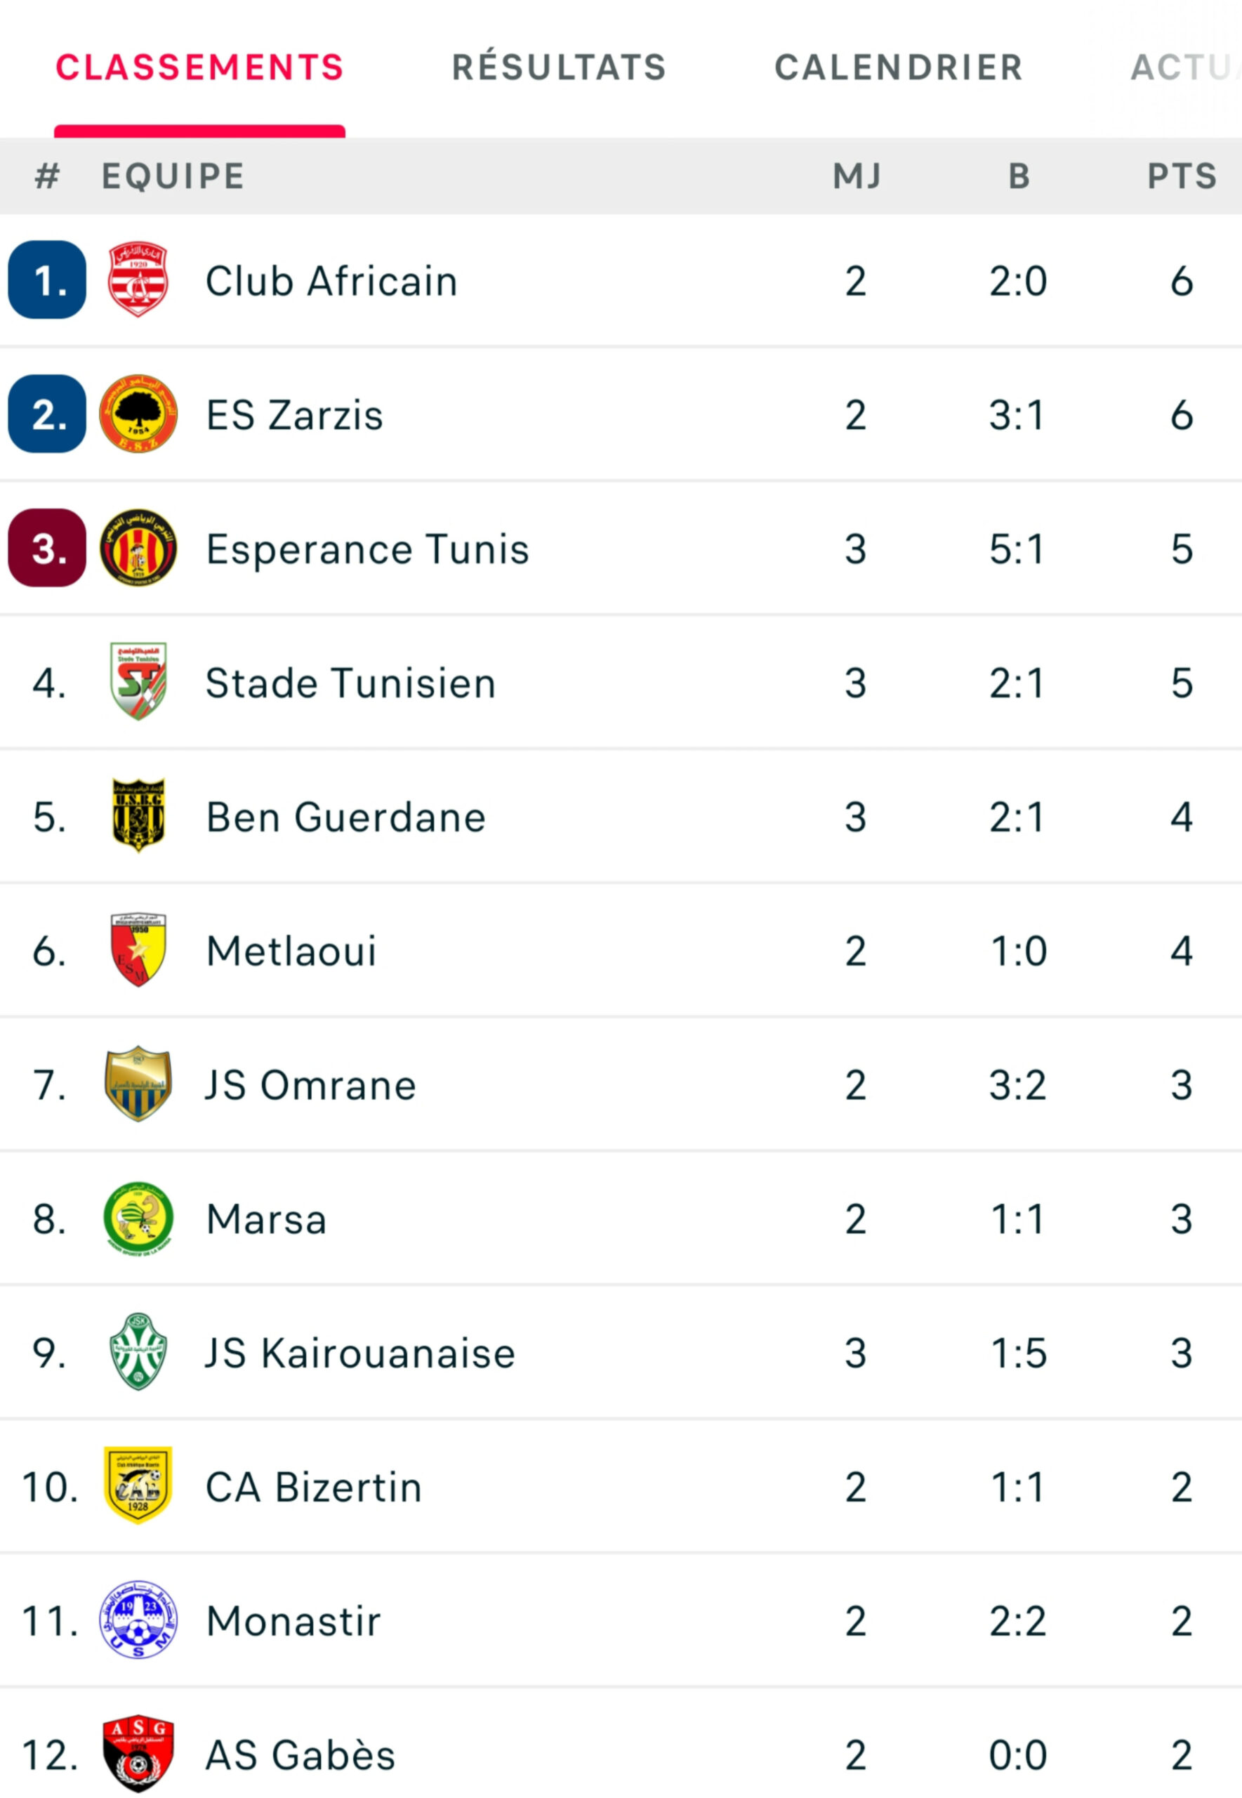Viewport: 1242px width, 1798px height.
Task: Tap the Marsa green round logo
Action: [x=138, y=1217]
